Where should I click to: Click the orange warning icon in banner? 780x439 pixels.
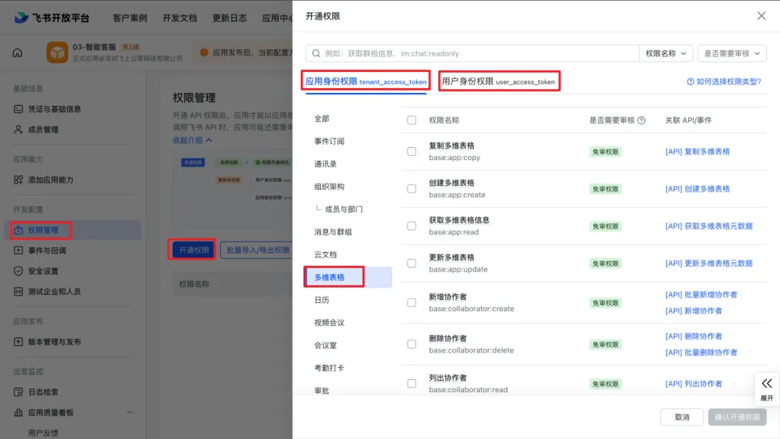(204, 52)
